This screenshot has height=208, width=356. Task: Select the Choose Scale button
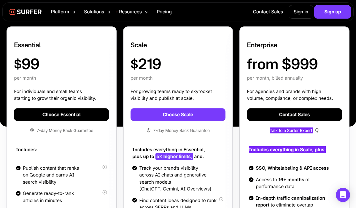click(178, 115)
